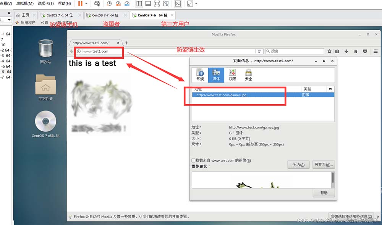Open the pause button dropdown arrow
This screenshot has width=382, height=225.
coord(86,4)
